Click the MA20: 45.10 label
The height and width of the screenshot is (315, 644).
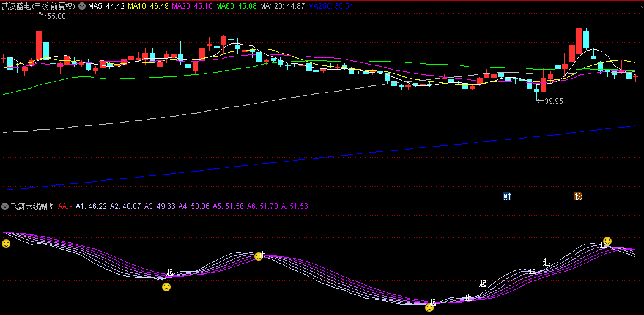point(192,6)
